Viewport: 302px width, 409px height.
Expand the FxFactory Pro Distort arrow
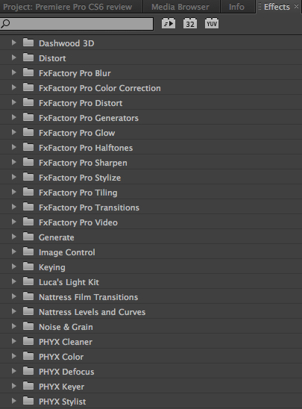(14, 102)
